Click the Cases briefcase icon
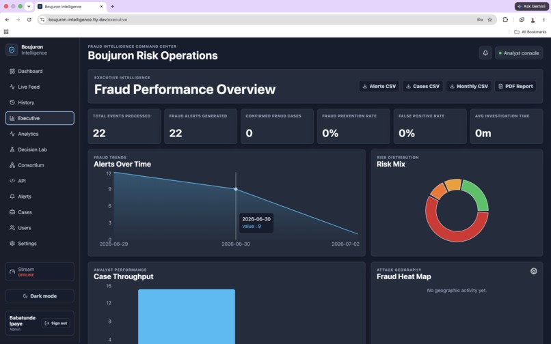 pos(12,212)
